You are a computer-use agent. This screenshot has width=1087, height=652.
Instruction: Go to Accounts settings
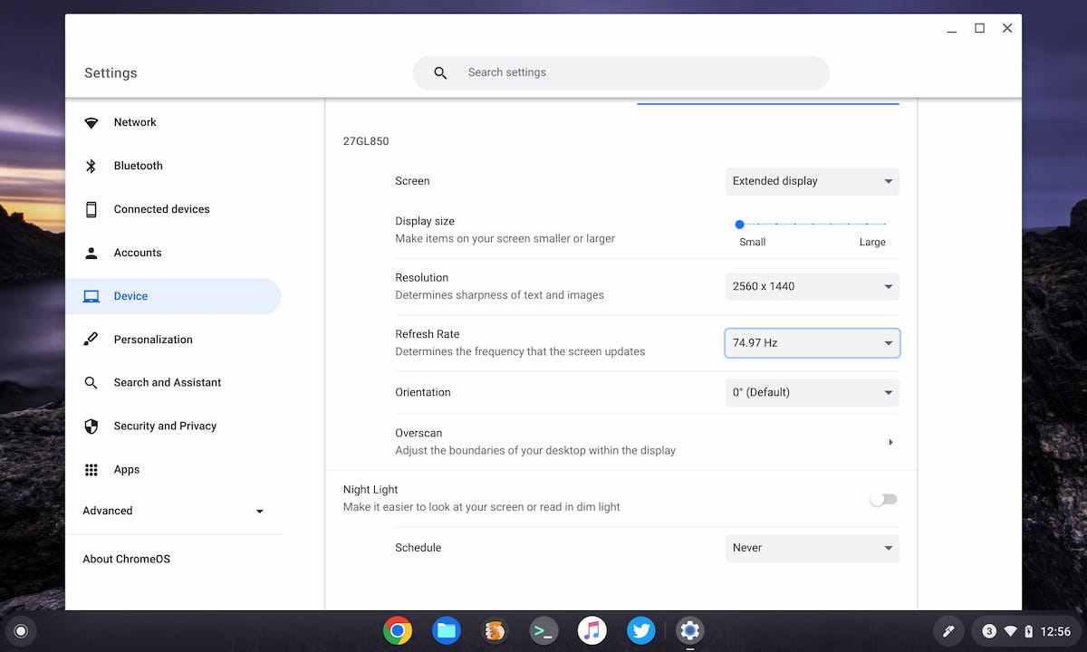[x=173, y=253]
